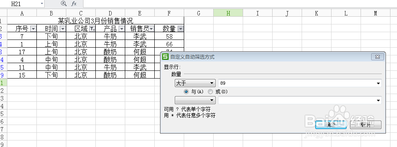397x147 pixels.
Task: Click the 序号 cell containing 11
Action: coord(22,67)
